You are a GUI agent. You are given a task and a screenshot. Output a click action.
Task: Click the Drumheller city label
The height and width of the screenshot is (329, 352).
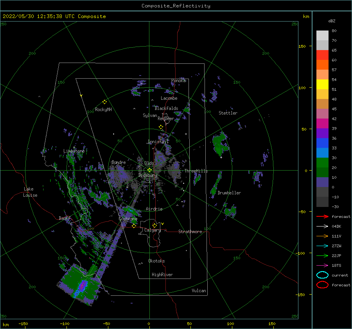pos(229,193)
